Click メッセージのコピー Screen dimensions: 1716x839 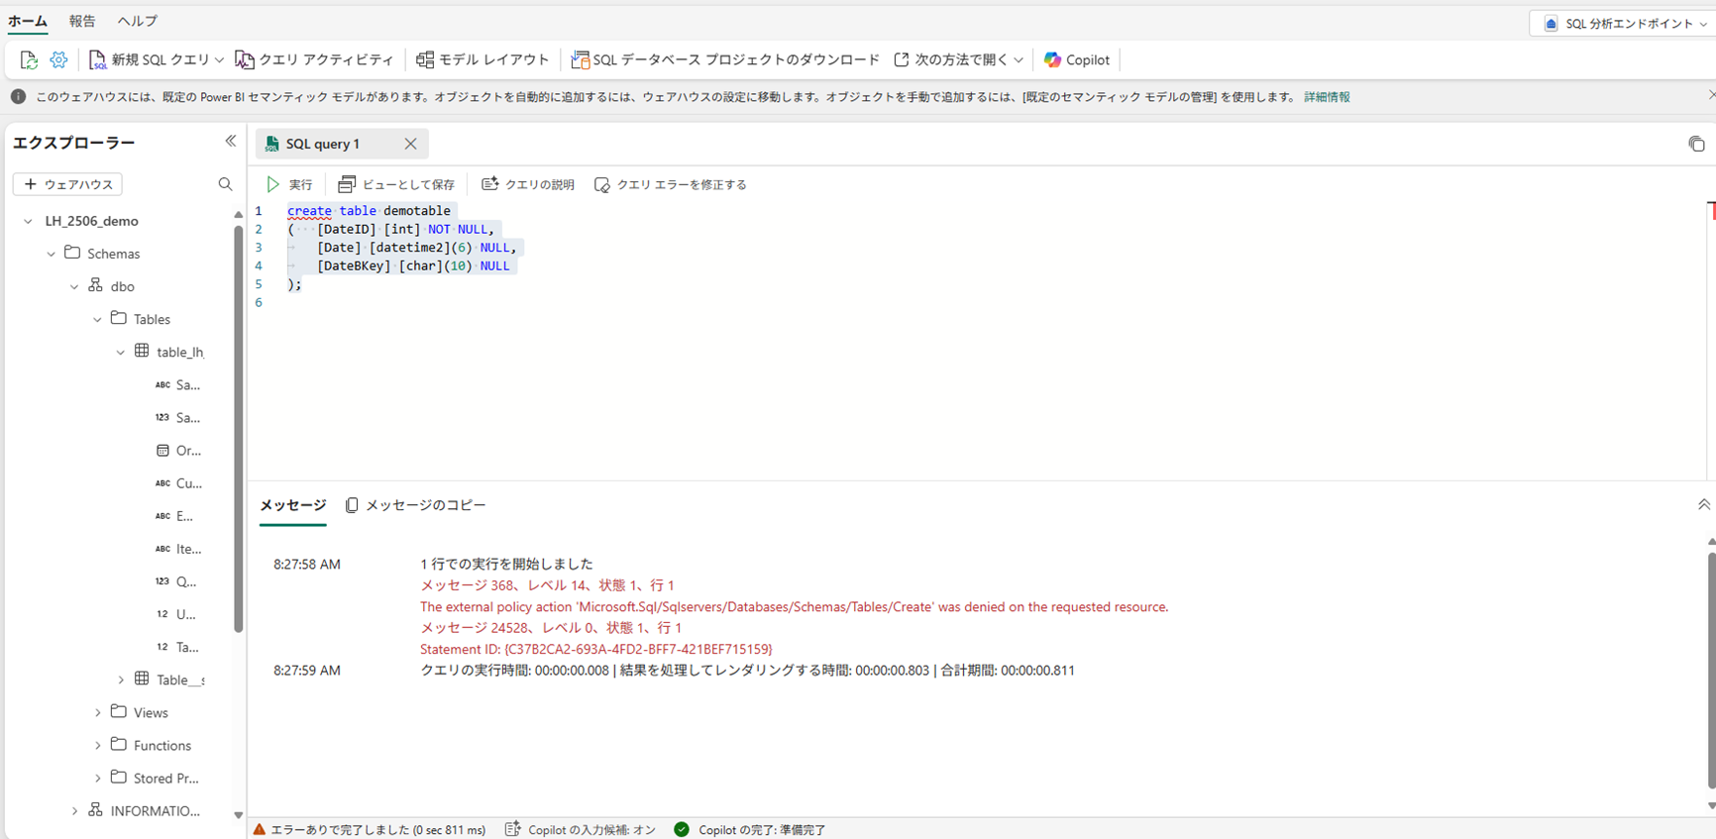pos(416,505)
